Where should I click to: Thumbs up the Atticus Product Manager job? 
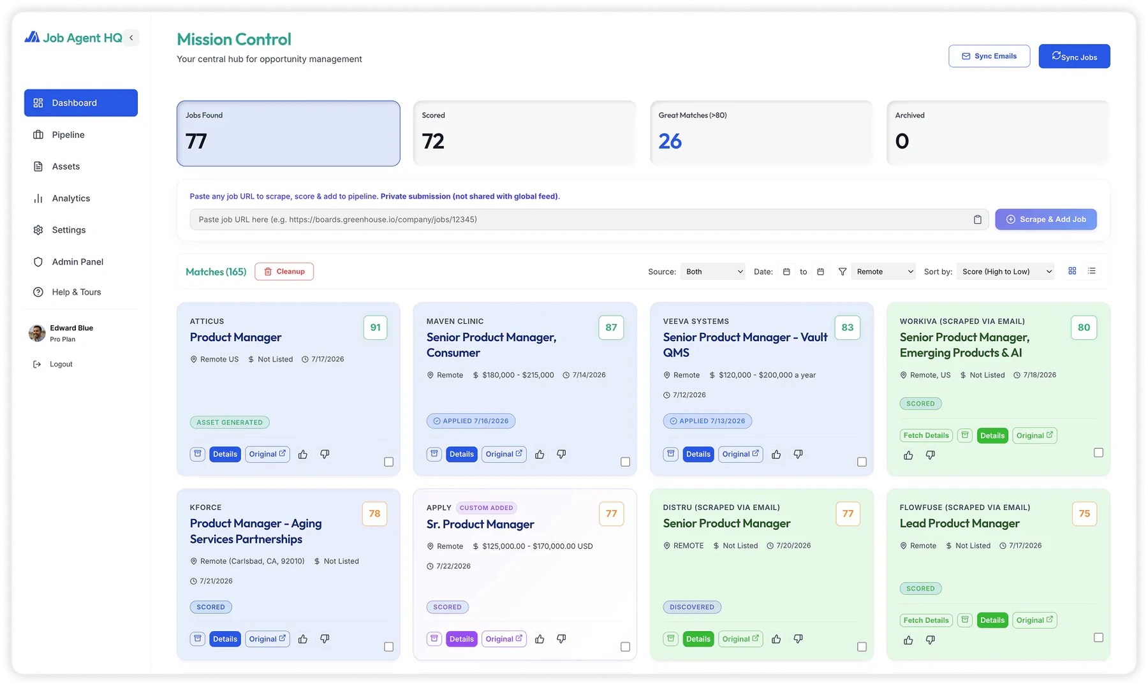[x=303, y=454]
